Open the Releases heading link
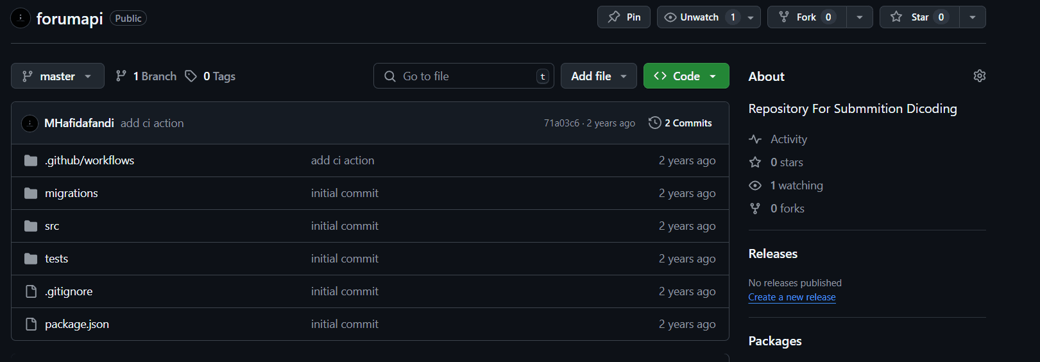This screenshot has height=362, width=1040. [773, 254]
